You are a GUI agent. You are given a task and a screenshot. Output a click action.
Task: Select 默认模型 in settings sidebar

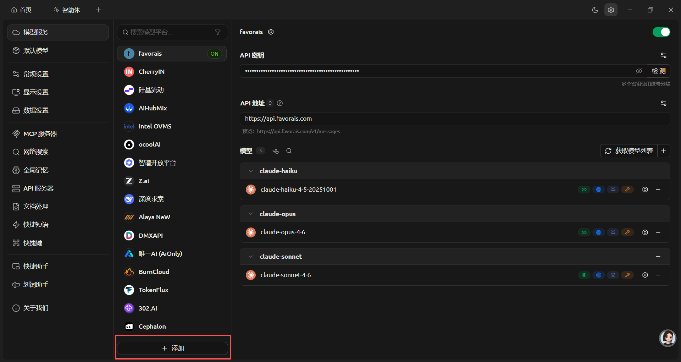coord(58,51)
